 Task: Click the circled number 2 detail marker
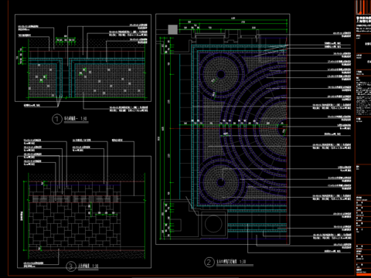209,263
